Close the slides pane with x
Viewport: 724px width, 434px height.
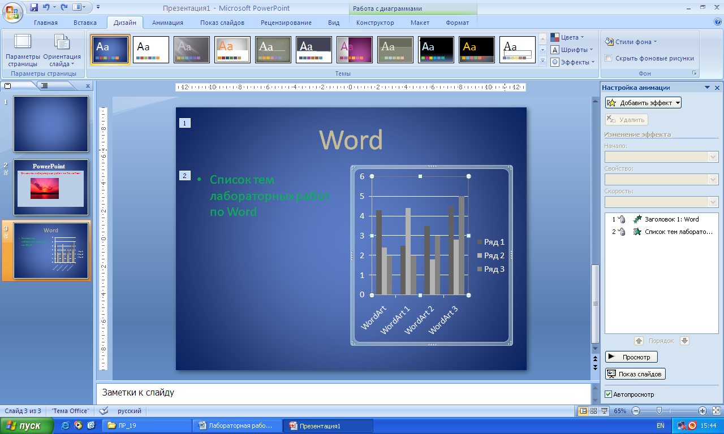point(88,86)
